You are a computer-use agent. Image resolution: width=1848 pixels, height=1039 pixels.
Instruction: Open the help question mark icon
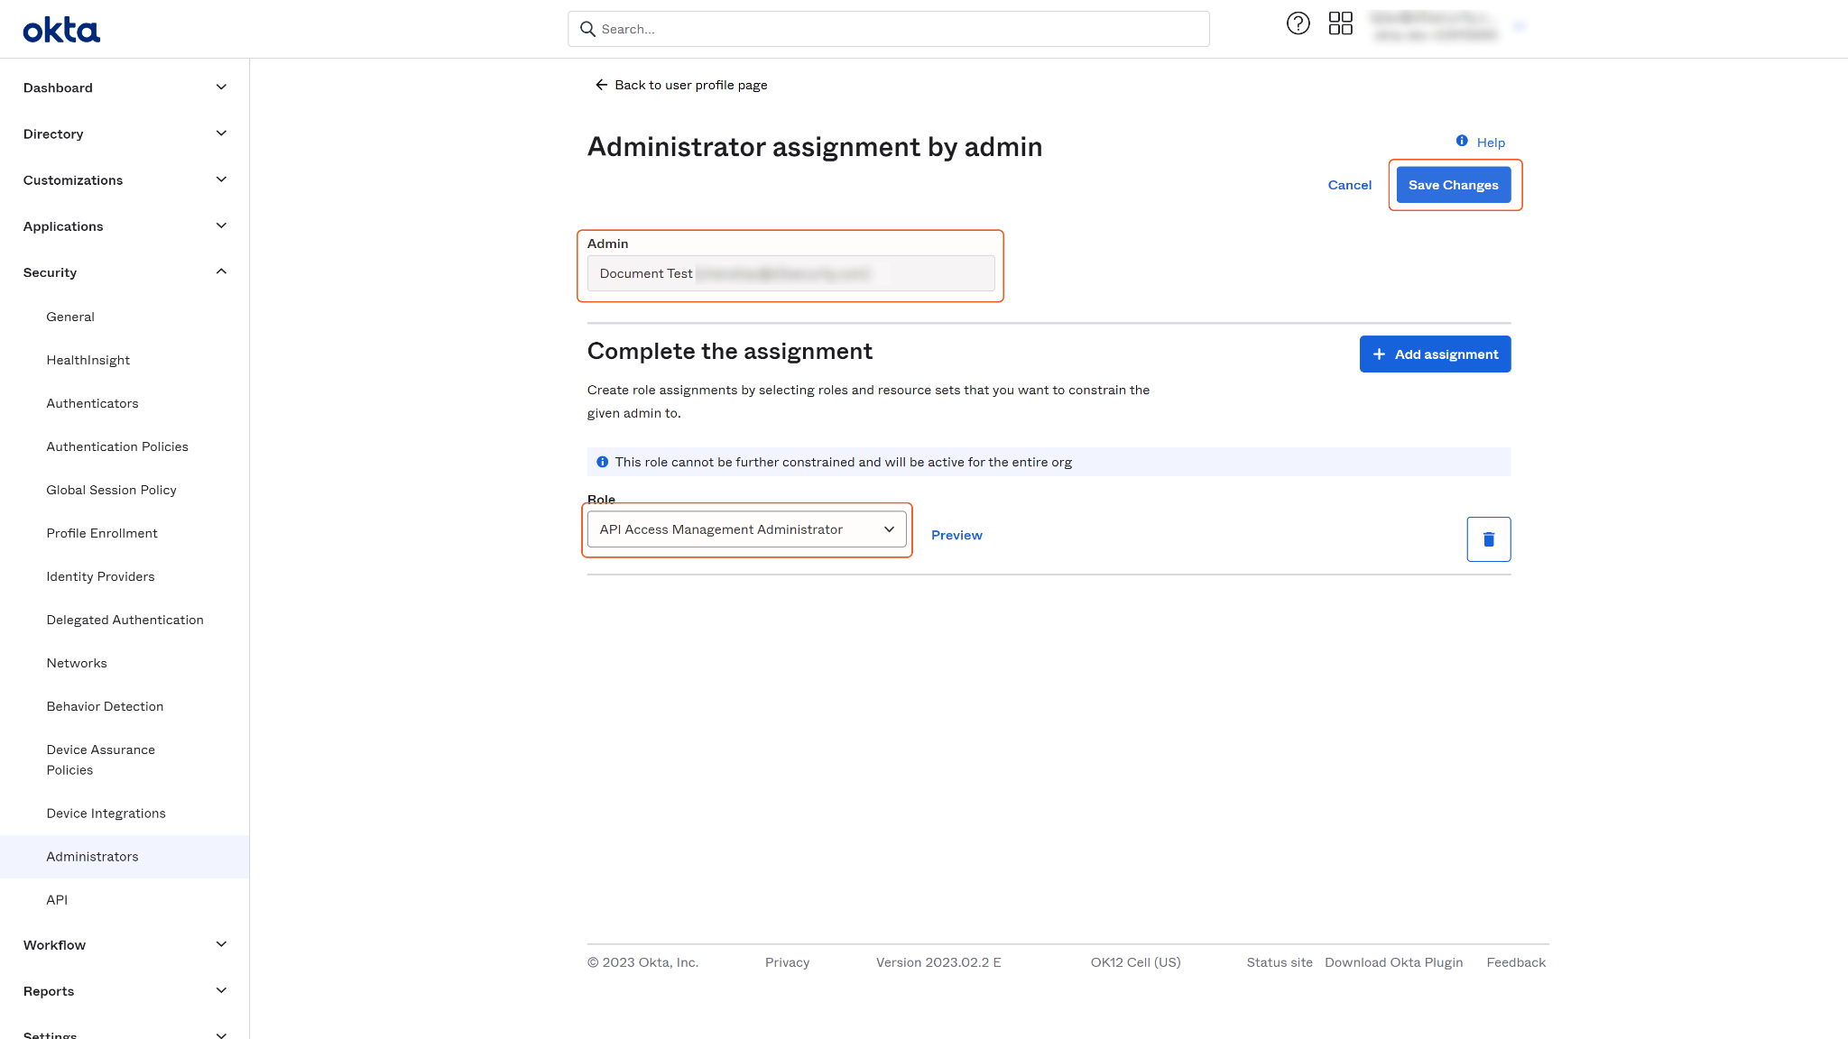coord(1298,23)
